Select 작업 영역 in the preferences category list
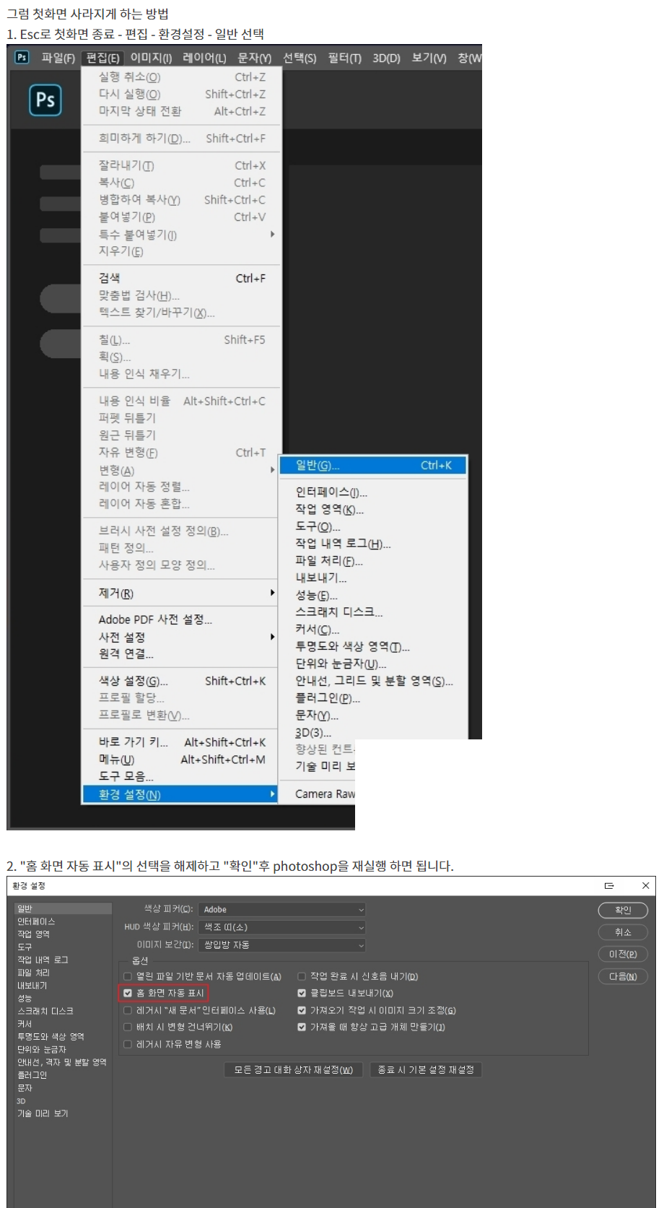This screenshot has height=1208, width=664. pyautogui.click(x=33, y=934)
